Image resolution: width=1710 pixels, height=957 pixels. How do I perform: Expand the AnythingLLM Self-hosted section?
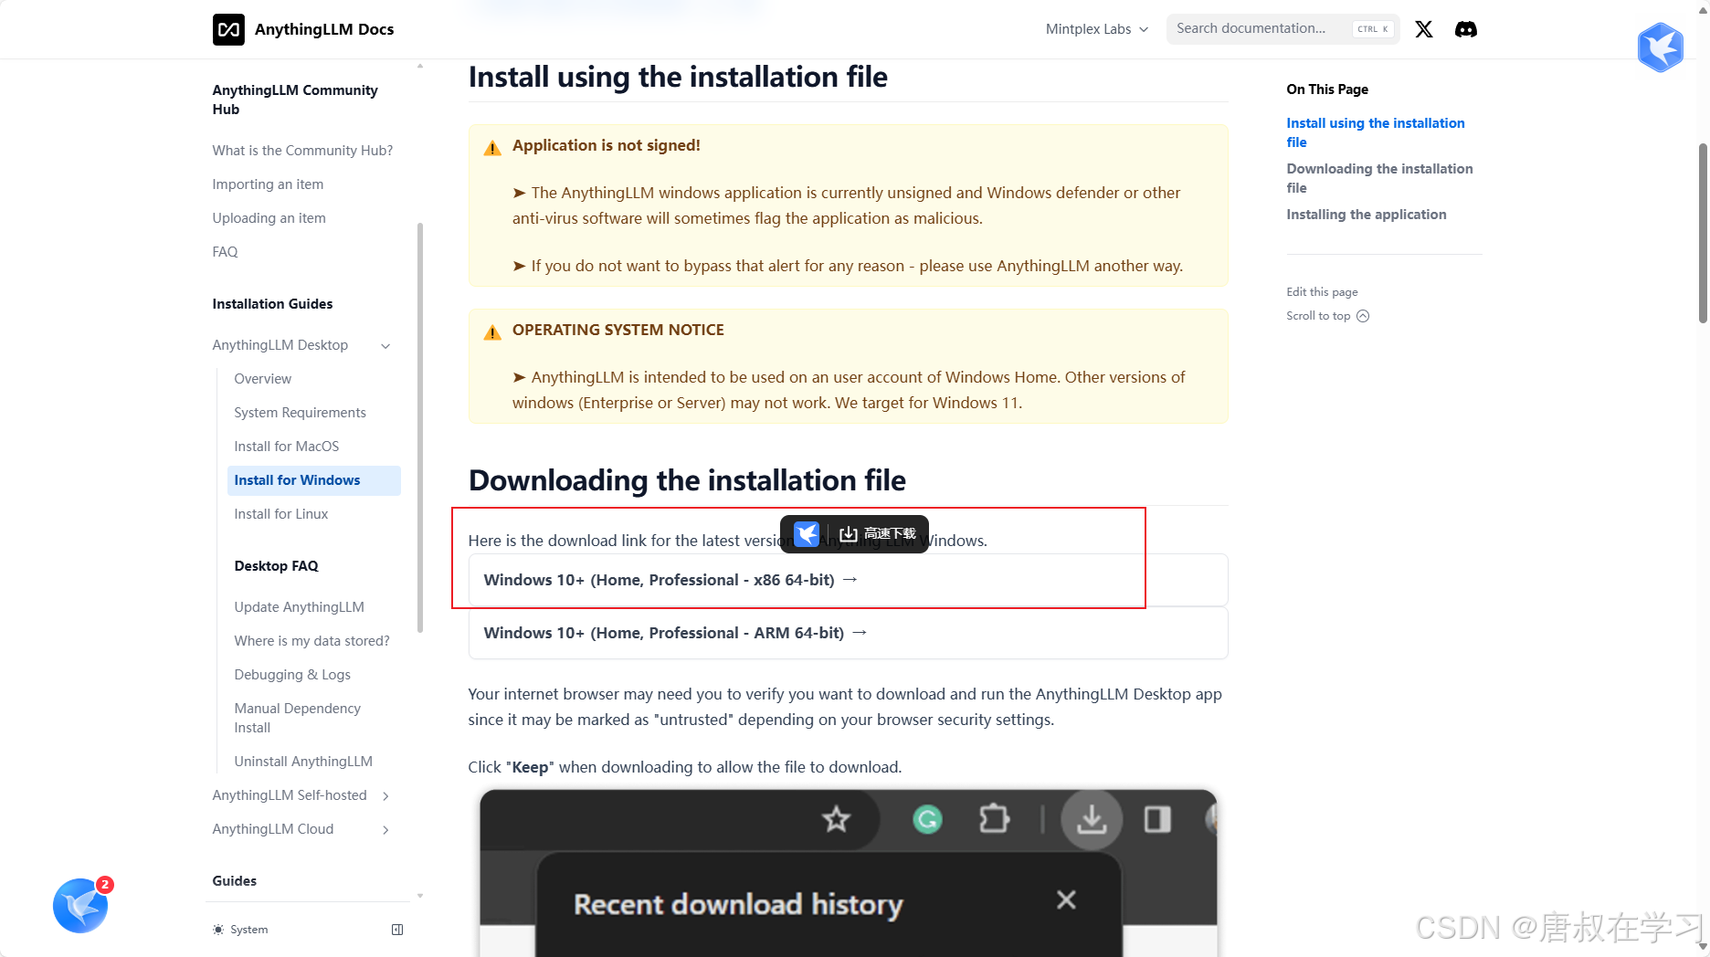(385, 795)
